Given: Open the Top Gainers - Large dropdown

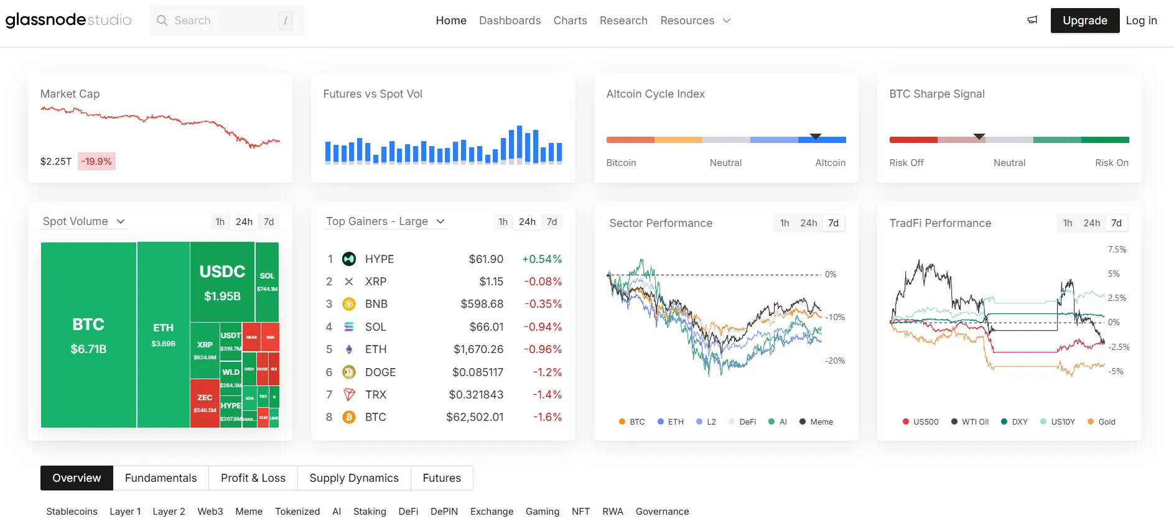Looking at the screenshot, I should (x=385, y=221).
